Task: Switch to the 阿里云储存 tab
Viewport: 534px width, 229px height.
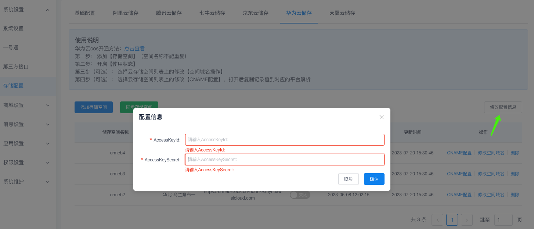Action: tap(126, 13)
